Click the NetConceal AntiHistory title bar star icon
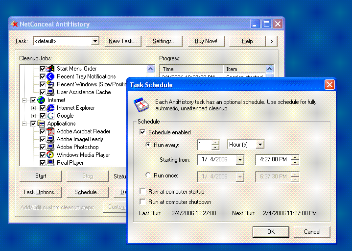 tap(14, 24)
